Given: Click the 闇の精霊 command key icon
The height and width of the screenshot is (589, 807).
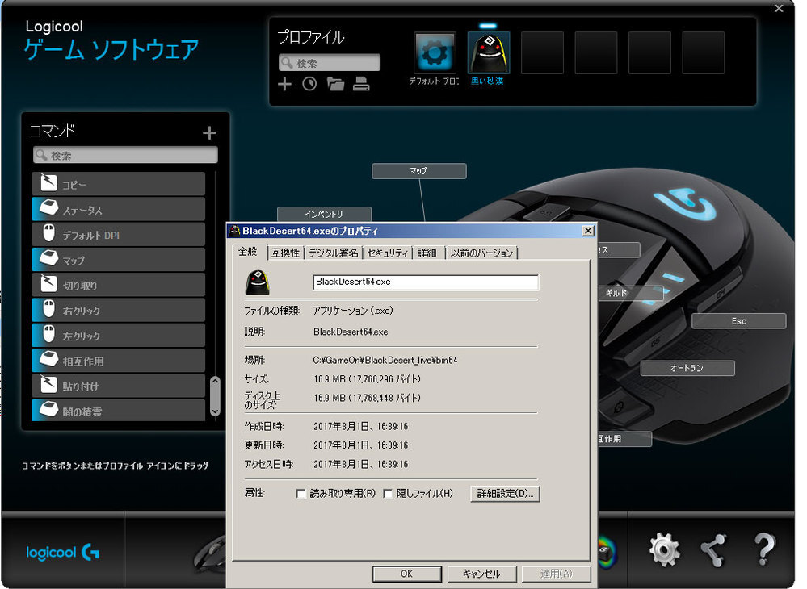Looking at the screenshot, I should pyautogui.click(x=48, y=410).
